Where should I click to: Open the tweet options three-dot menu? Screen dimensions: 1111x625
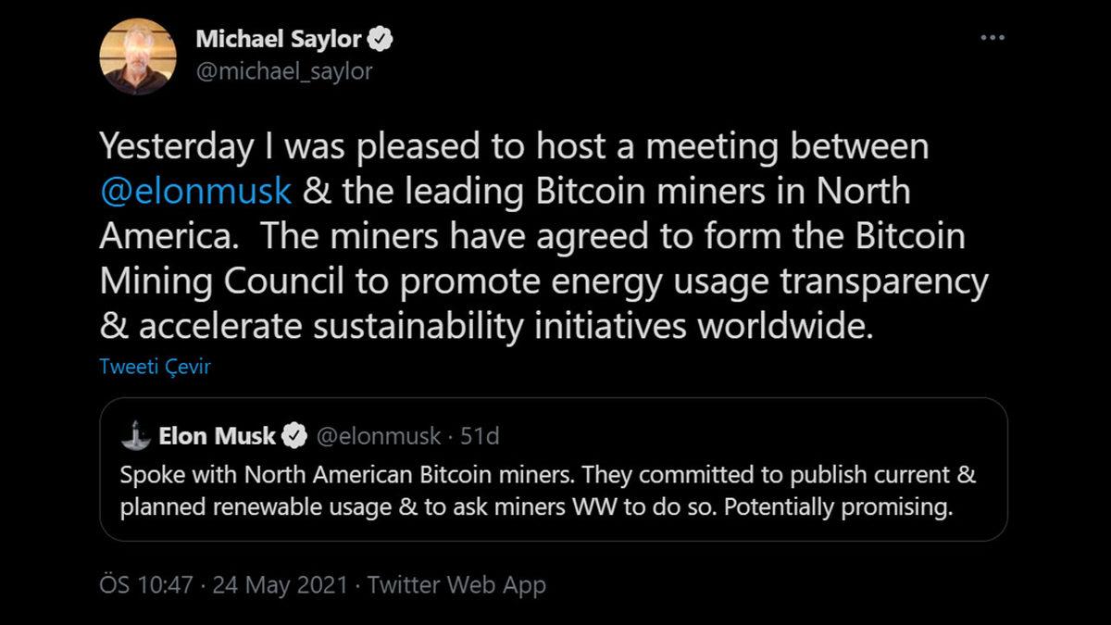tap(994, 37)
